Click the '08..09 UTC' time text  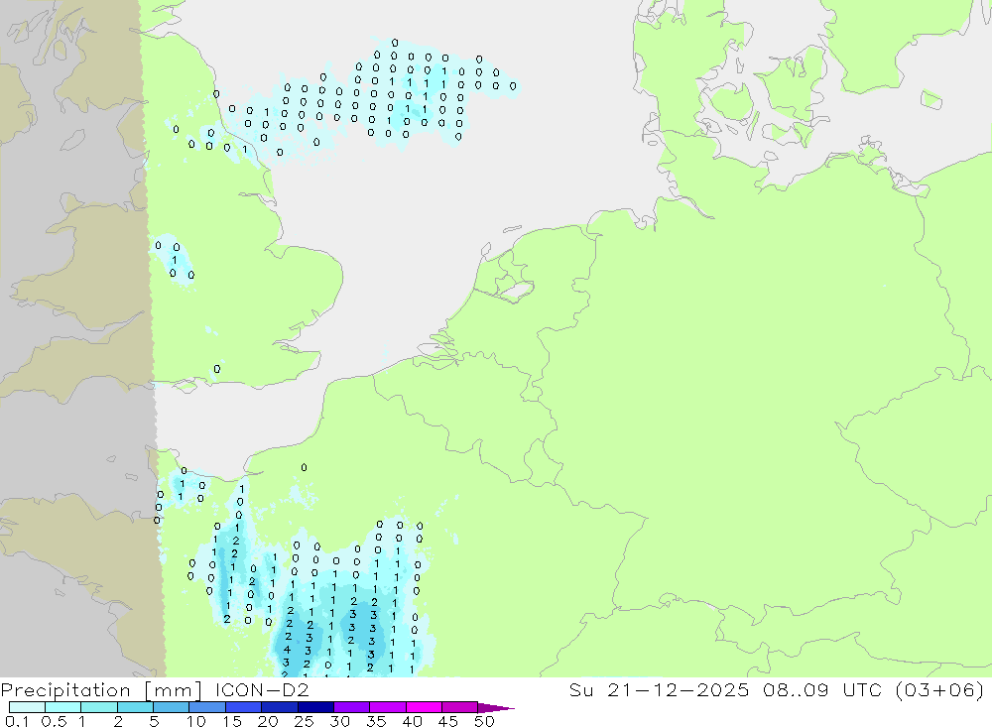(x=823, y=689)
